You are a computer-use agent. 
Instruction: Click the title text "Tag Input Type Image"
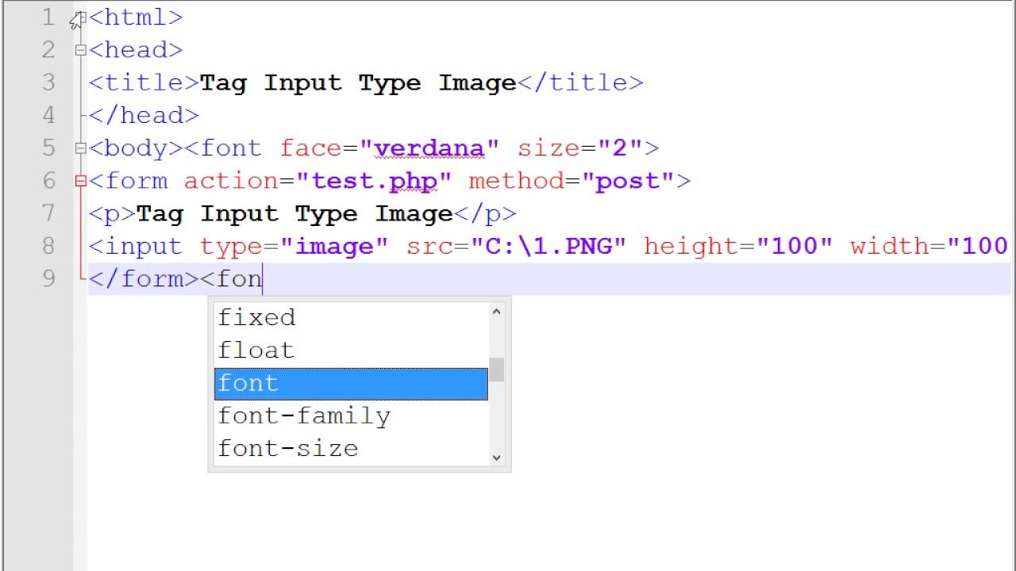tap(358, 83)
